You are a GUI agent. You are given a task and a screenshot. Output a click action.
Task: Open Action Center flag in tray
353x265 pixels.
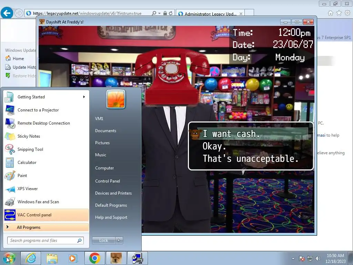pyautogui.click(x=302, y=258)
